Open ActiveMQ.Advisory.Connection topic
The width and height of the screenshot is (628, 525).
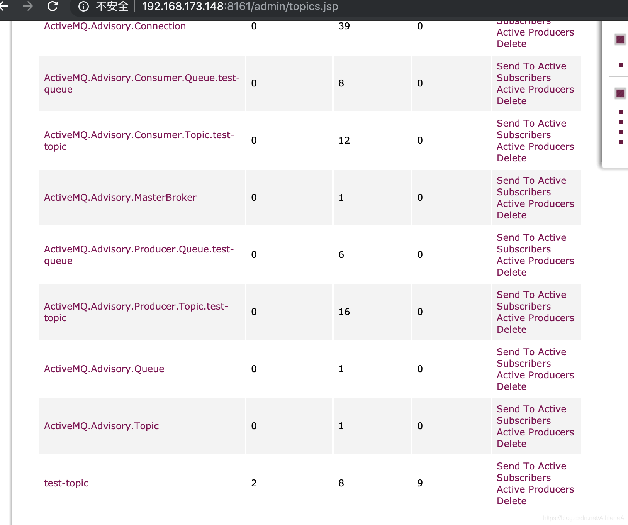click(115, 26)
